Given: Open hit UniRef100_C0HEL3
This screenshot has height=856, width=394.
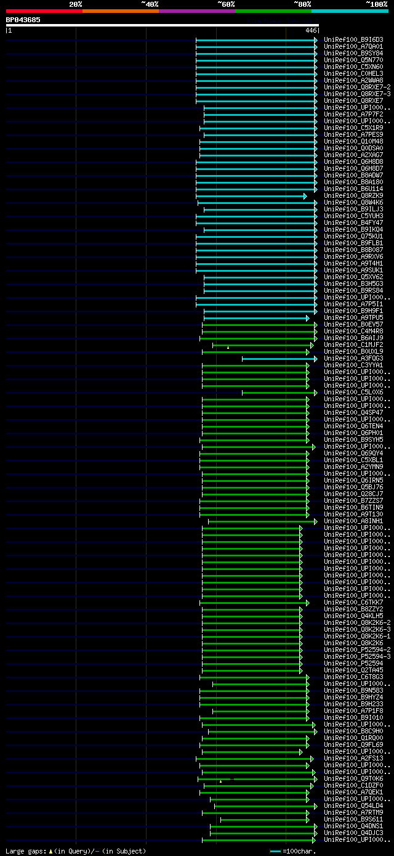Looking at the screenshot, I should pyautogui.click(x=353, y=74).
